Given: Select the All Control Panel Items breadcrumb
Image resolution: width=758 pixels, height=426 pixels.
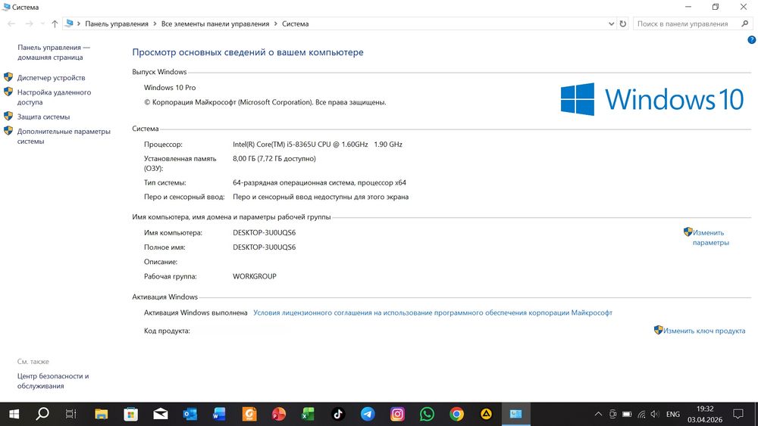Looking at the screenshot, I should pos(215,23).
